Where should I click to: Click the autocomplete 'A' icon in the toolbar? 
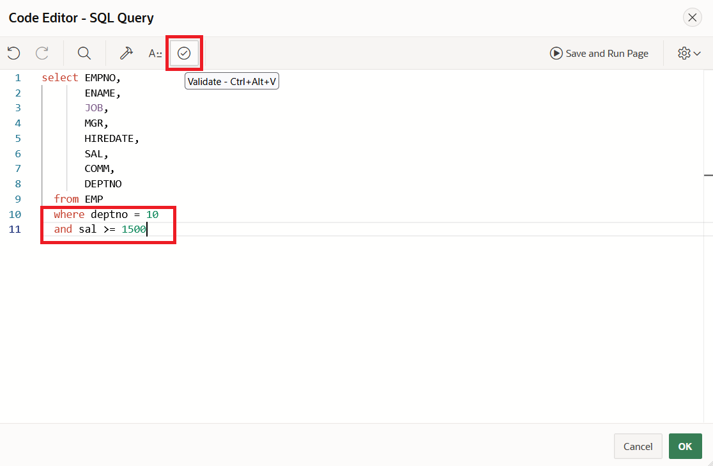155,53
